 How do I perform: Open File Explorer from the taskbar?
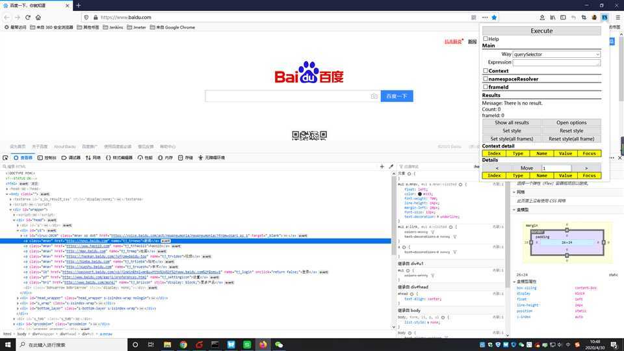point(167,344)
